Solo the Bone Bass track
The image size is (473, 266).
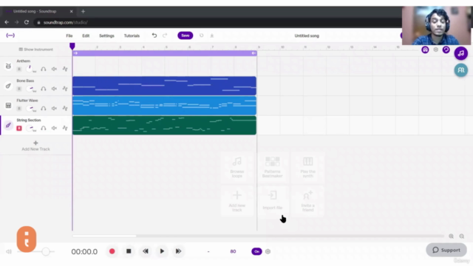44,89
